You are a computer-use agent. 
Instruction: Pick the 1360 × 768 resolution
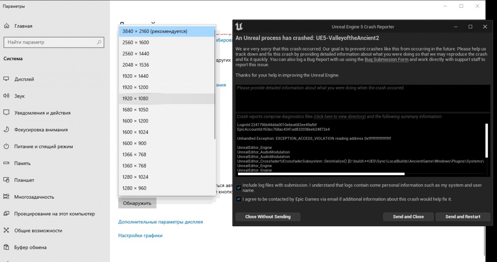pyautogui.click(x=167, y=166)
